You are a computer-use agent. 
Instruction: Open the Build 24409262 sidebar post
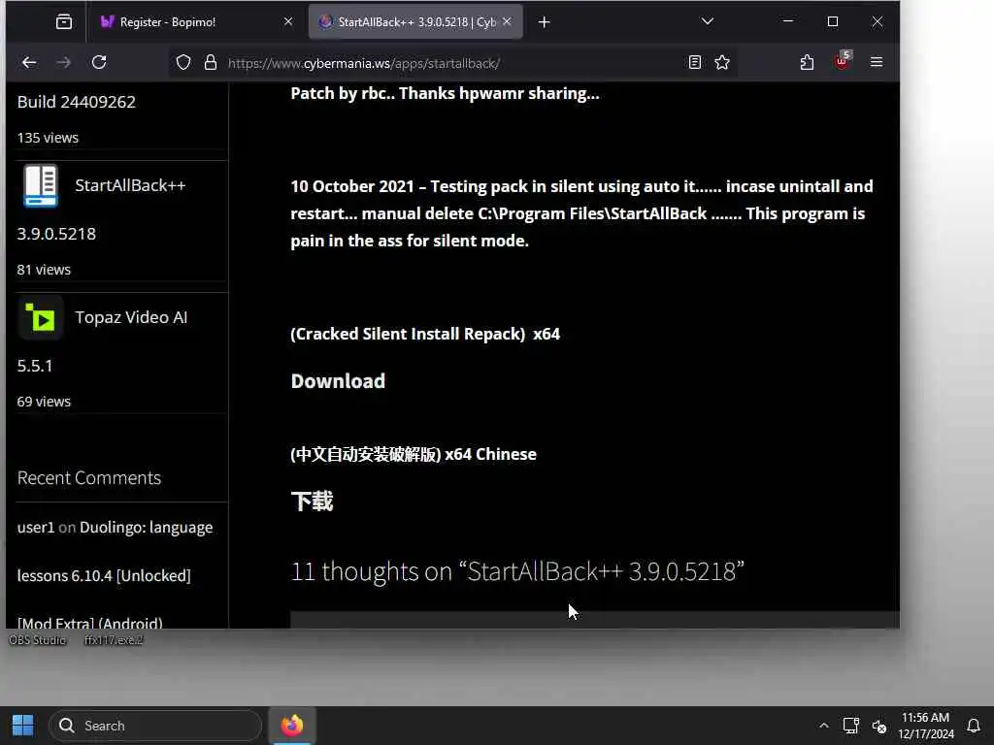click(x=76, y=102)
